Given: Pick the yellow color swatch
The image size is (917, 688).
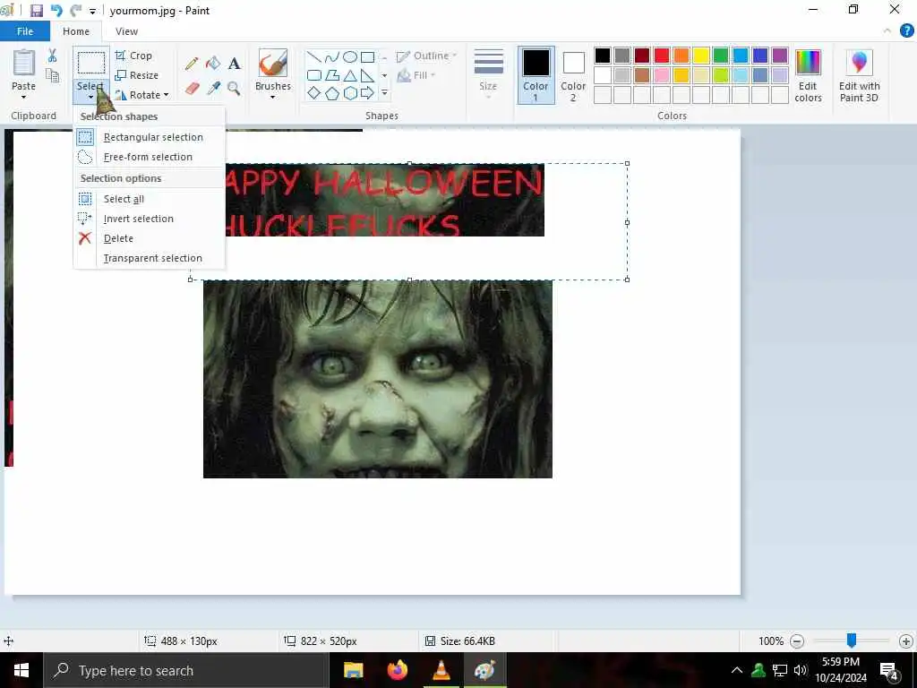Looking at the screenshot, I should 701,56.
